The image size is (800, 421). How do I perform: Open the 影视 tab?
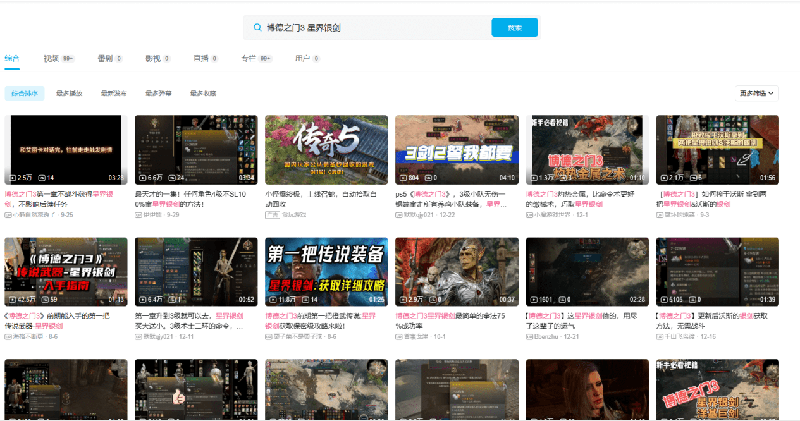pos(158,58)
